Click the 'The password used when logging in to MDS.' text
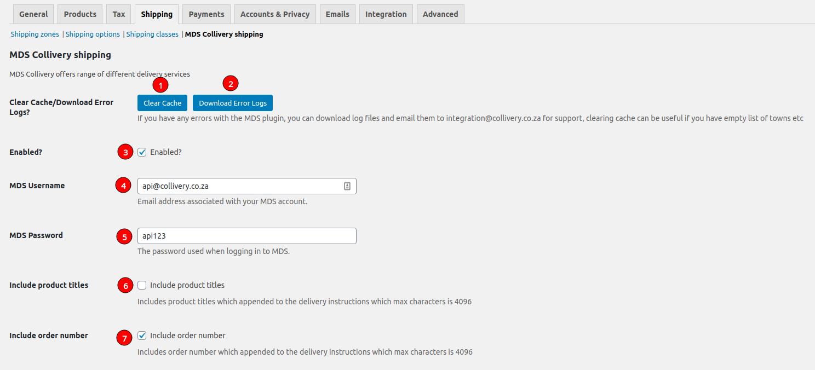Screen dimensions: 815x370 point(214,252)
